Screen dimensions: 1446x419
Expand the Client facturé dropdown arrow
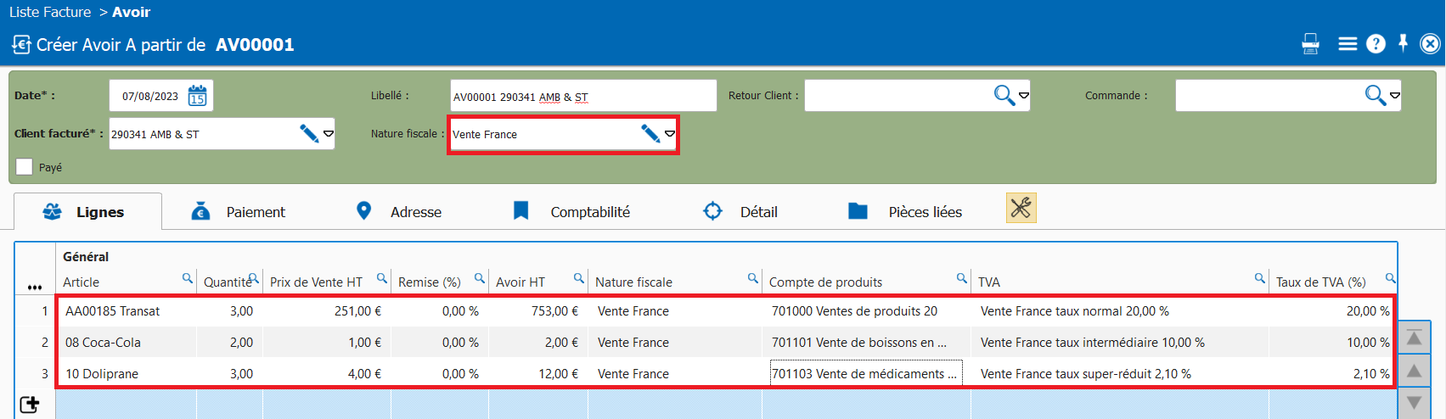pos(329,134)
